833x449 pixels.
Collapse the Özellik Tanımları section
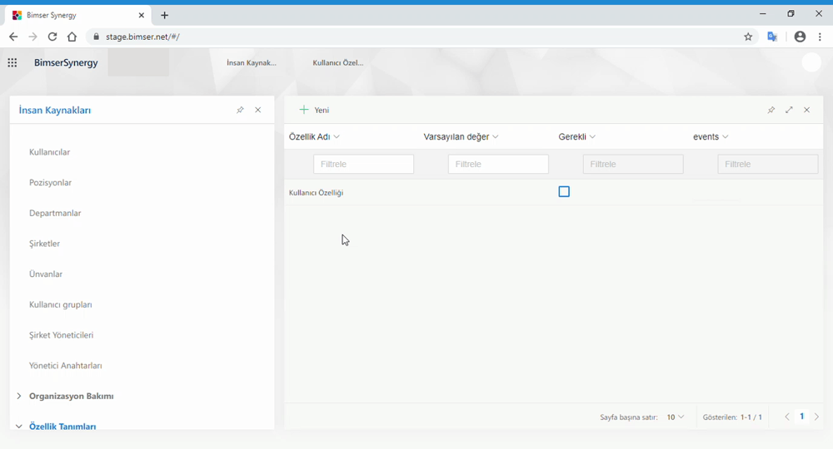pyautogui.click(x=19, y=427)
